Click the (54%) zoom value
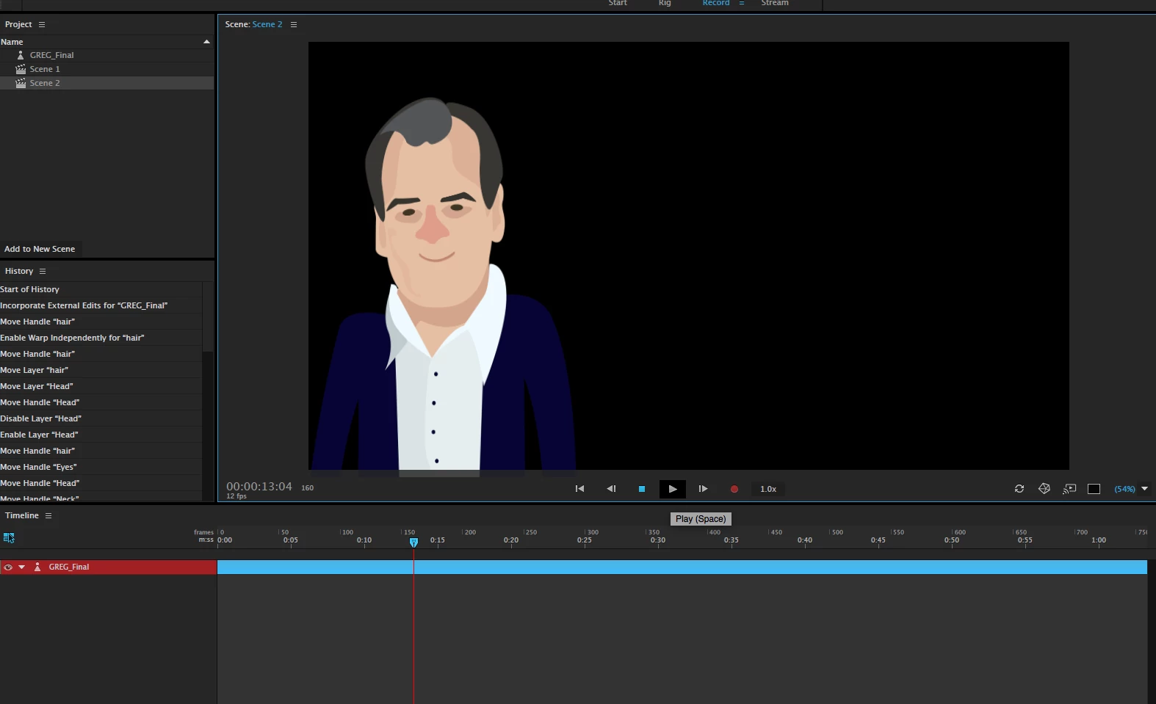Image resolution: width=1156 pixels, height=704 pixels. pos(1124,489)
